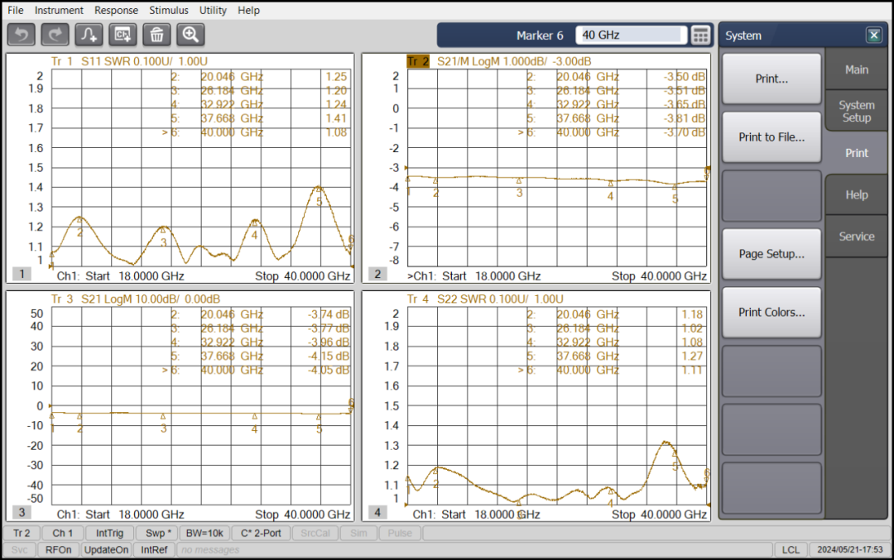Open the numeric keypad icon beside Marker 6

(701, 36)
